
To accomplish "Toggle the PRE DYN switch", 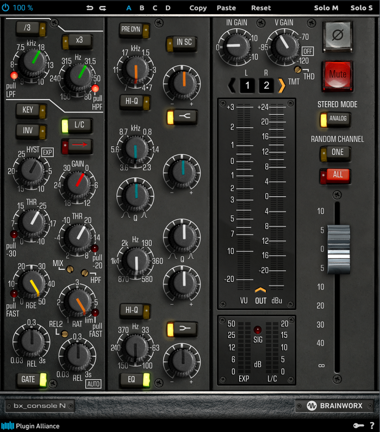I will [134, 30].
